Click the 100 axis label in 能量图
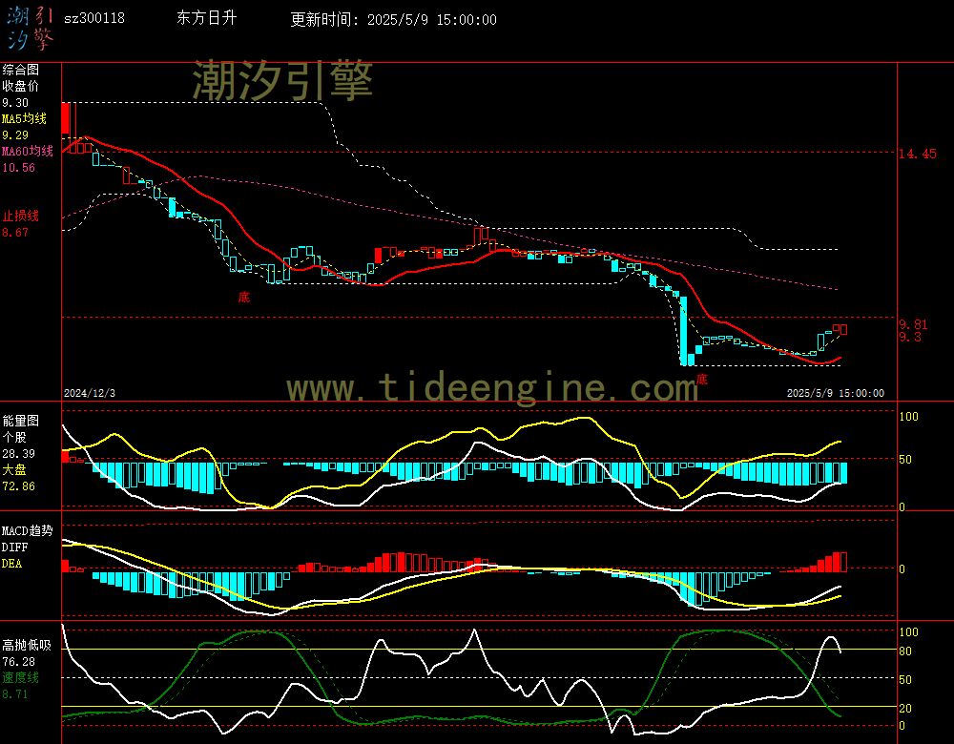This screenshot has height=744, width=954. click(908, 417)
